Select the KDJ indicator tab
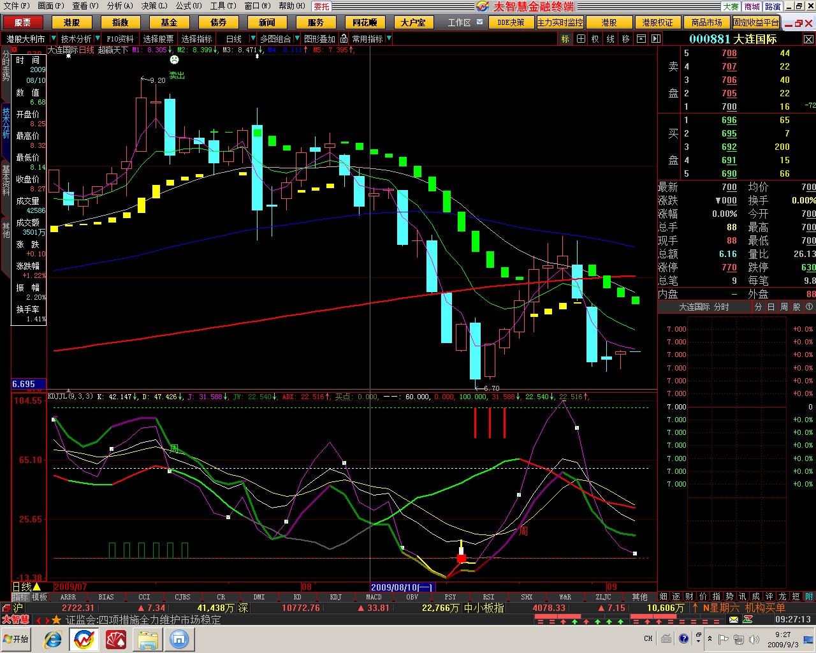Image resolution: width=816 pixels, height=653 pixels. [335, 597]
